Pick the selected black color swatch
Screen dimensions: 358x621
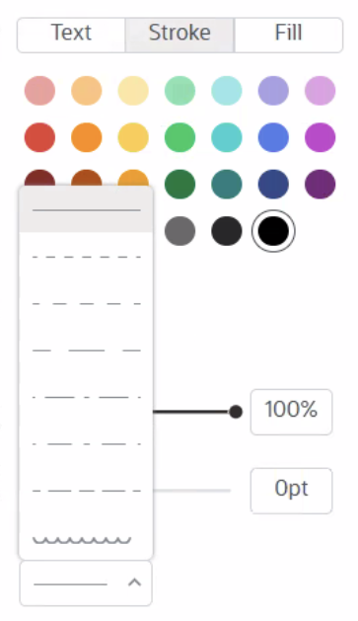tap(273, 231)
